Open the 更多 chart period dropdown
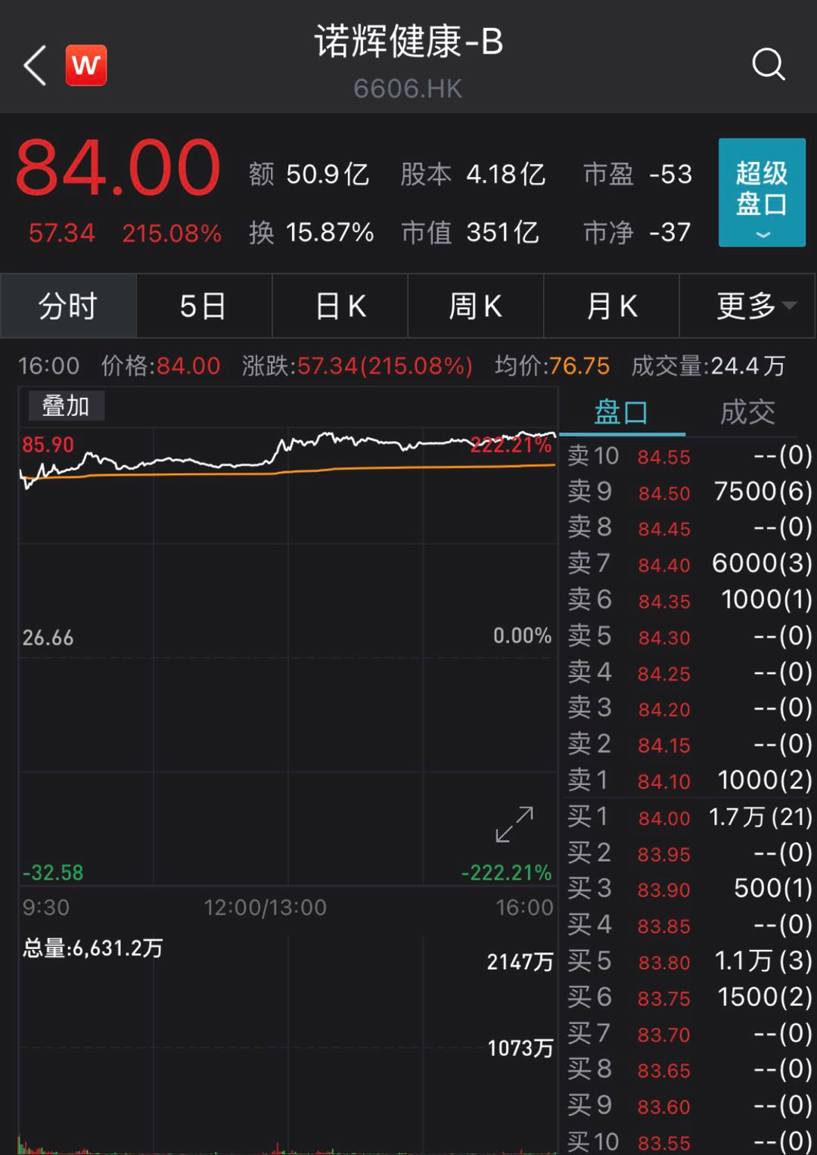The image size is (817, 1155). (747, 306)
